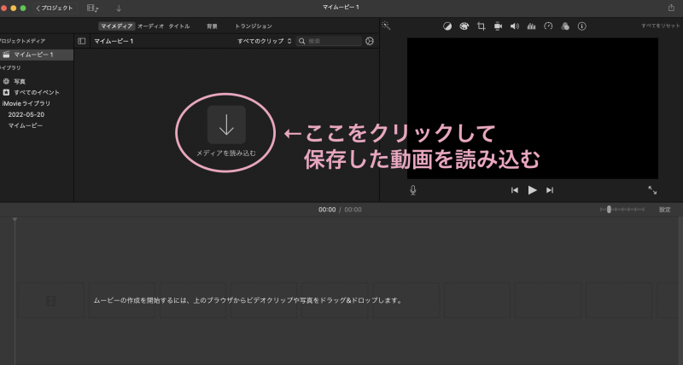Adjust the timeline zoom slider
683x365 pixels.
pos(622,210)
